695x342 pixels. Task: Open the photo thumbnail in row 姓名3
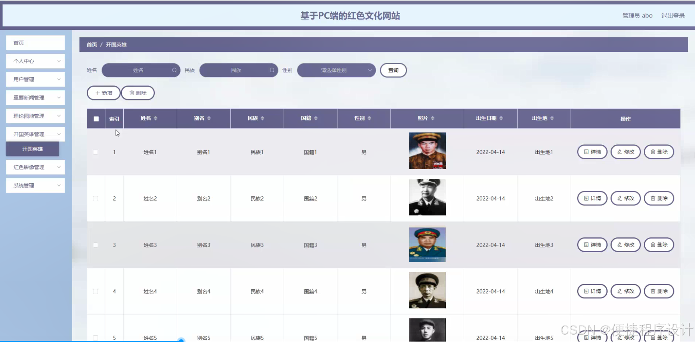[x=427, y=245]
